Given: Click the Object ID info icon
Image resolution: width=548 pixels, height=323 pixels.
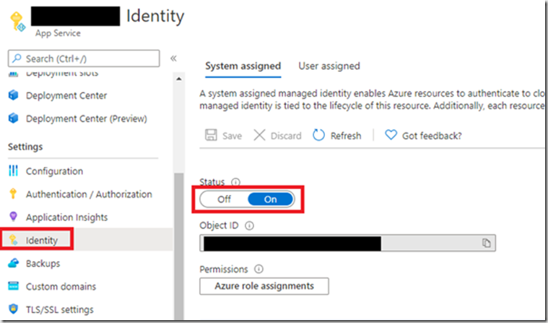Looking at the screenshot, I should point(249,226).
